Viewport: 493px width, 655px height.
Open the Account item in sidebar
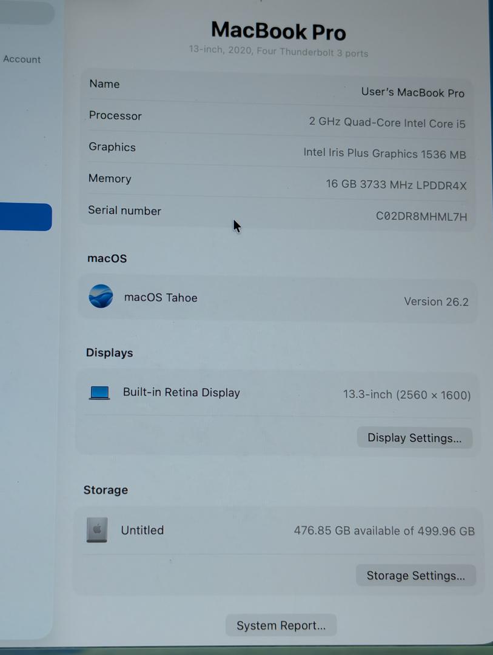click(22, 59)
